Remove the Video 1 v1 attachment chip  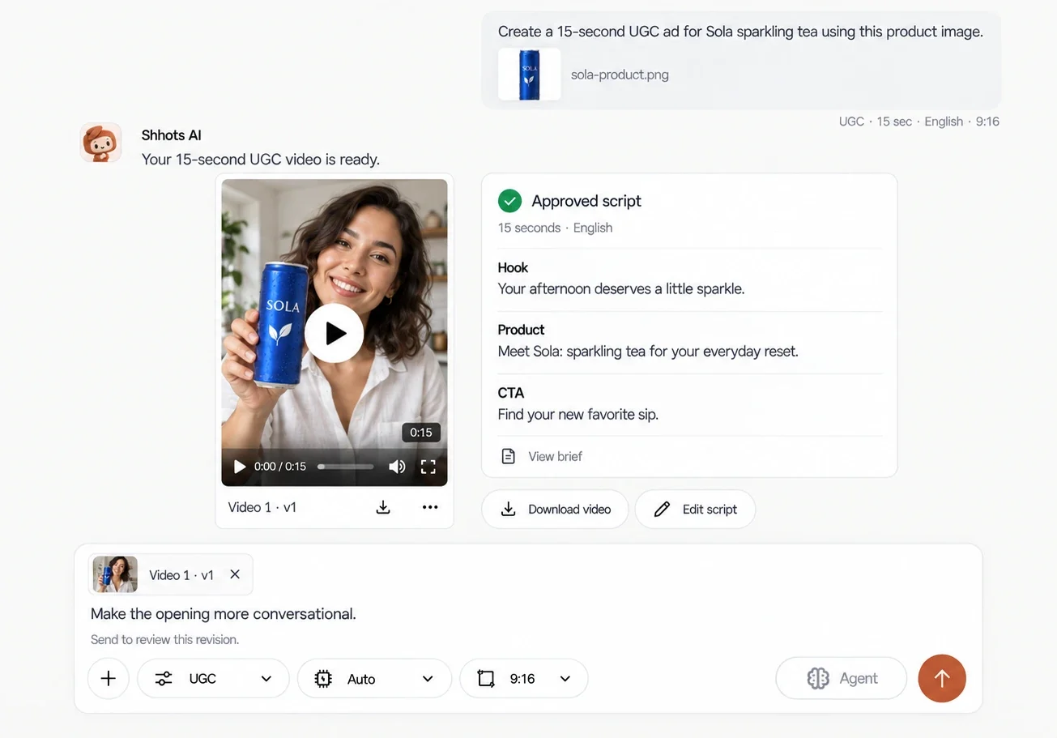[x=235, y=574]
